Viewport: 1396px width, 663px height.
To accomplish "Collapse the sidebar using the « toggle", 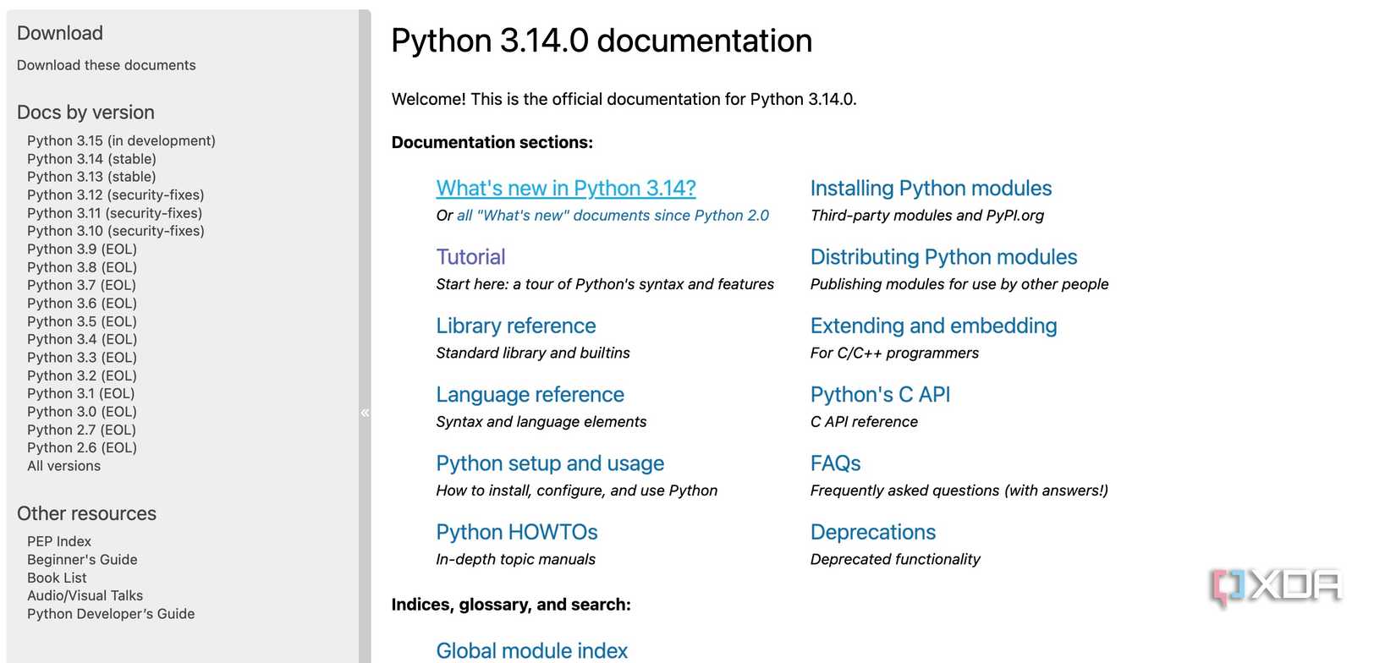I will point(365,413).
